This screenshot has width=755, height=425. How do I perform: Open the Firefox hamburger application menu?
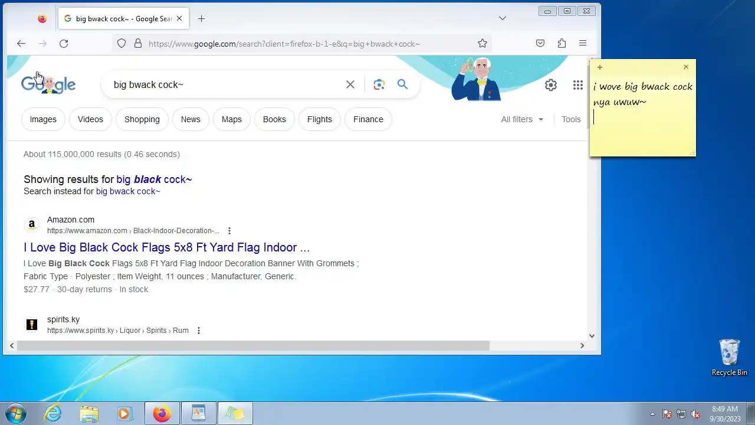click(583, 43)
